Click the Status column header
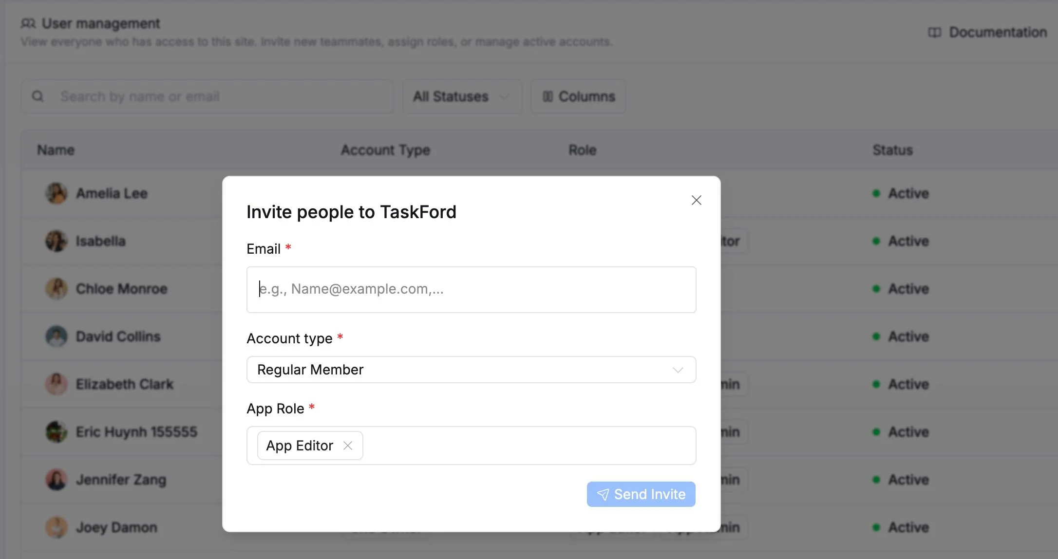The width and height of the screenshot is (1058, 559). point(892,150)
